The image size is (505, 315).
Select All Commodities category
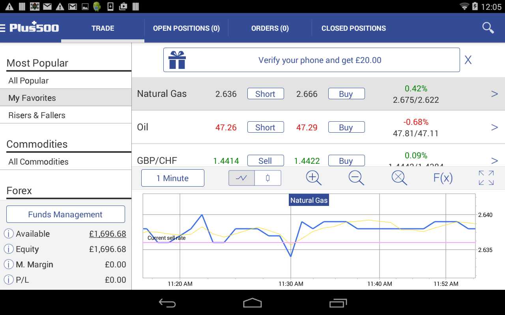click(x=65, y=162)
